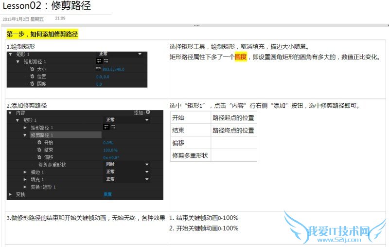Click the line 1. 结束关键帧动画0-100%

[204, 218]
